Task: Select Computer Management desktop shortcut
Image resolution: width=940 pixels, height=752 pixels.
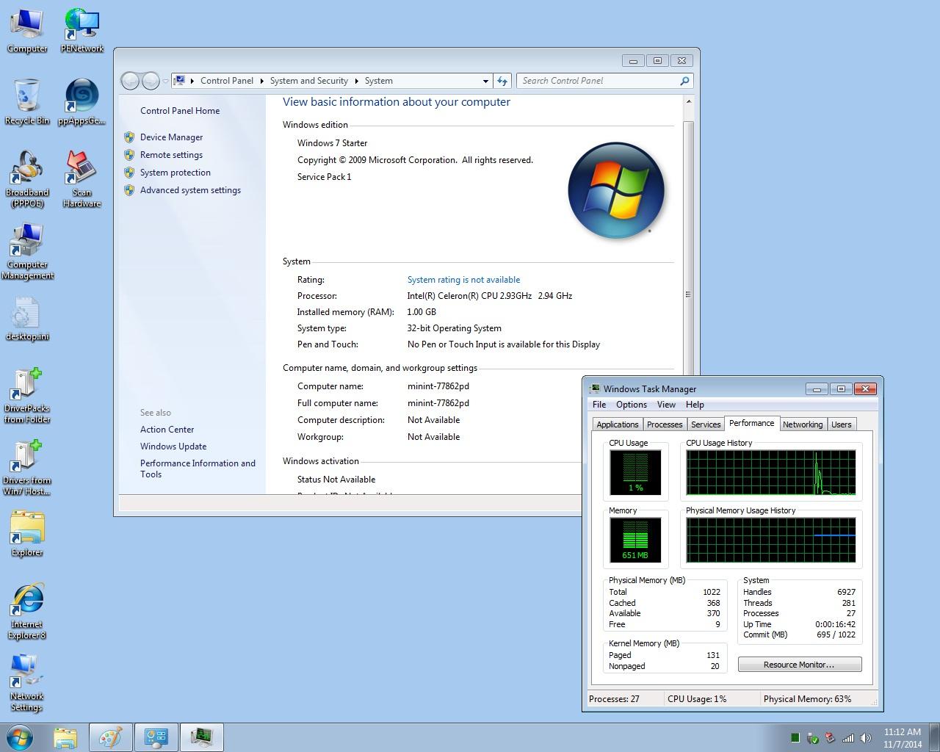Action: click(x=27, y=251)
